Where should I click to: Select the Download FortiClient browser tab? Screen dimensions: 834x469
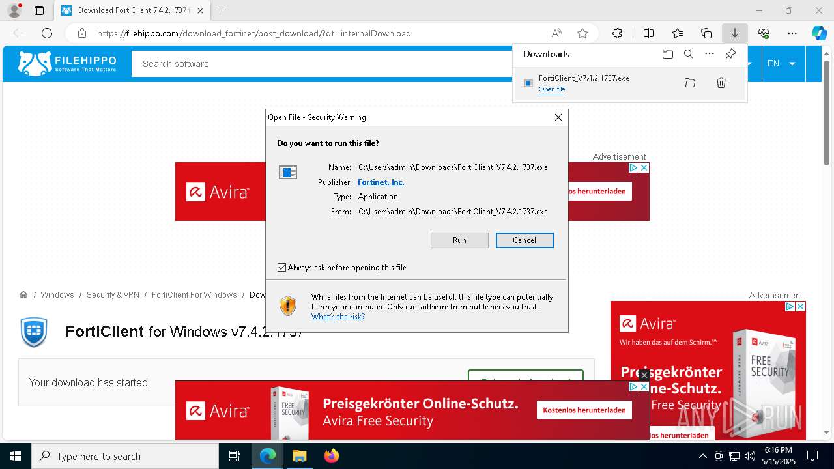tap(132, 10)
